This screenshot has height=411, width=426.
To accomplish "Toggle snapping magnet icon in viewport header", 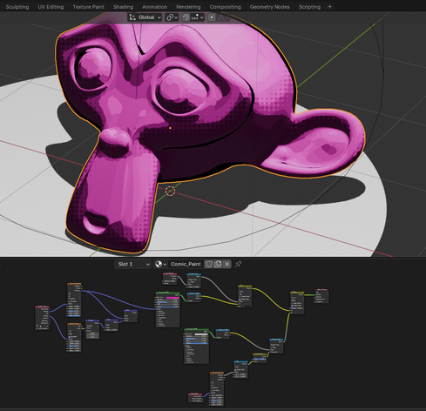I will (186, 17).
